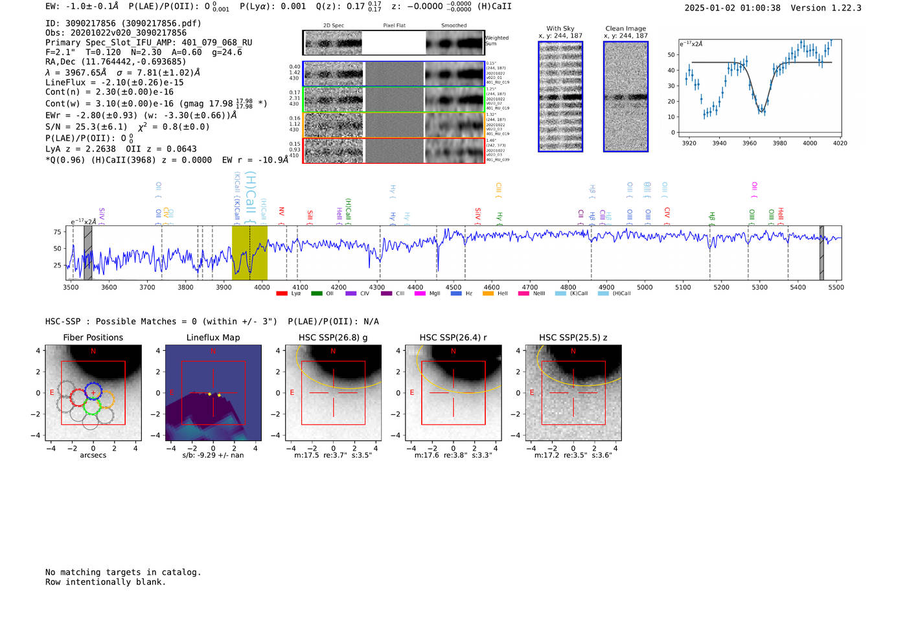907x617 pixels.
Task: Click the green OII legend swatch
Action: coord(316,293)
